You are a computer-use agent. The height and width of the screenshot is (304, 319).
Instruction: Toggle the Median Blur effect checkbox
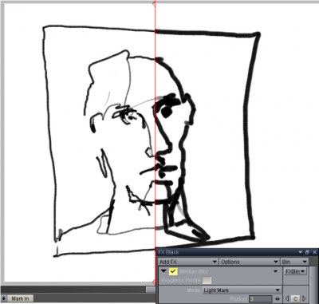[173, 271]
